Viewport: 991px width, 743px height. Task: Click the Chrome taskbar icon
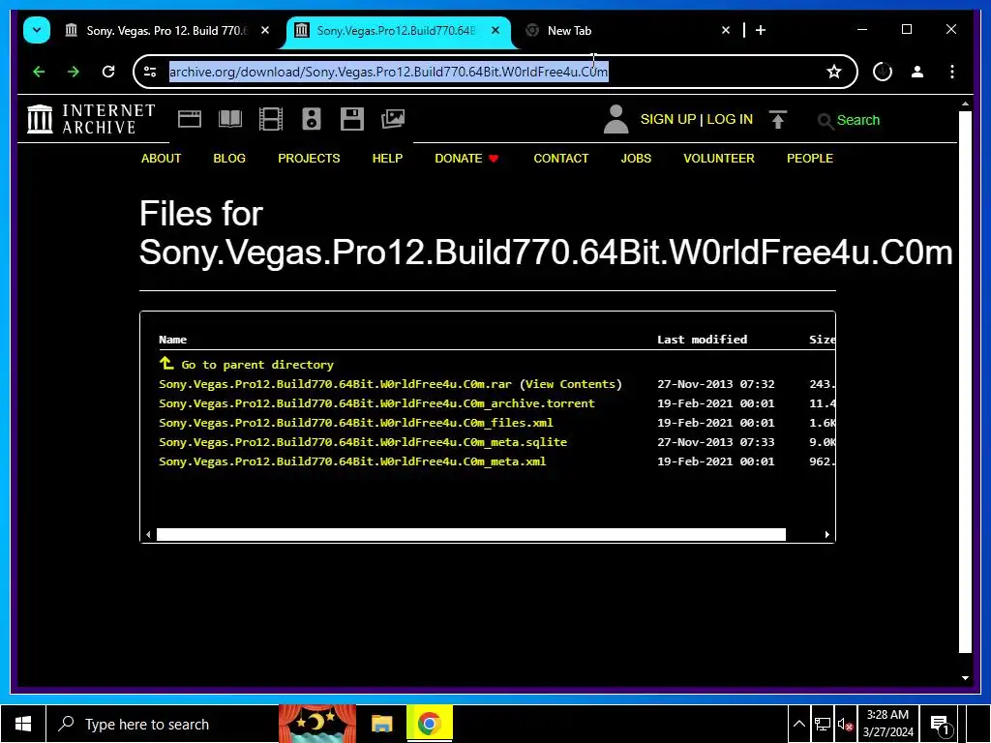(429, 724)
